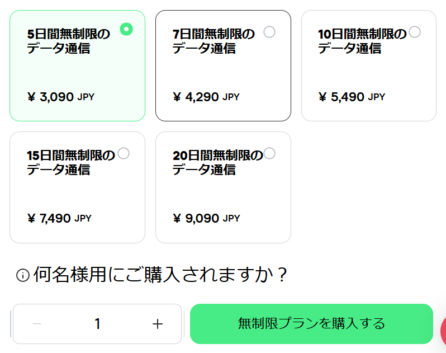Viewport: 446px width, 353px height.
Task: Click the ¥ 3,090 JPY price
Action: 61,97
